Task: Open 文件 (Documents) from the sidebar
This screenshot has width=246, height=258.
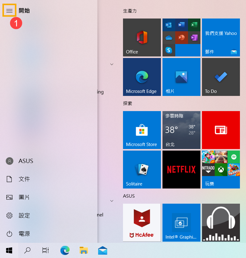Action: point(20,179)
